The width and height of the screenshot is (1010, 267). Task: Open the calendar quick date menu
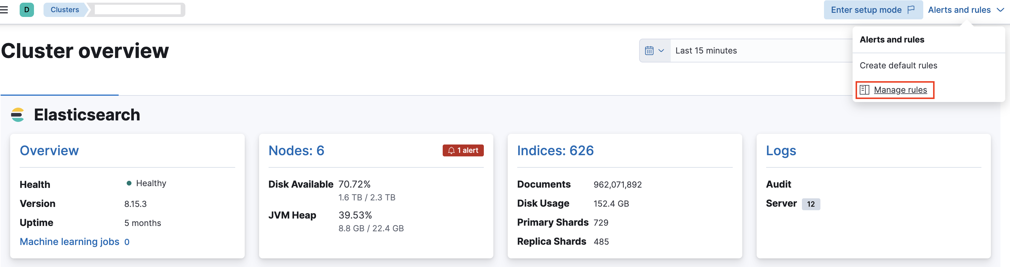point(655,51)
